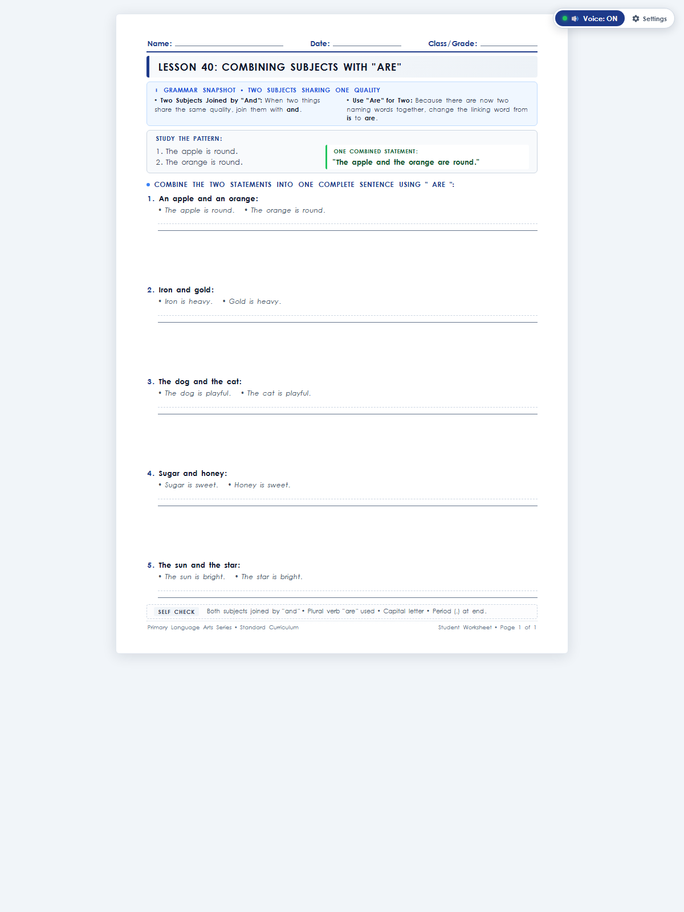Select question 5 heading 'The sun and the star:'
Viewport: 684px width, 912px height.
199,565
